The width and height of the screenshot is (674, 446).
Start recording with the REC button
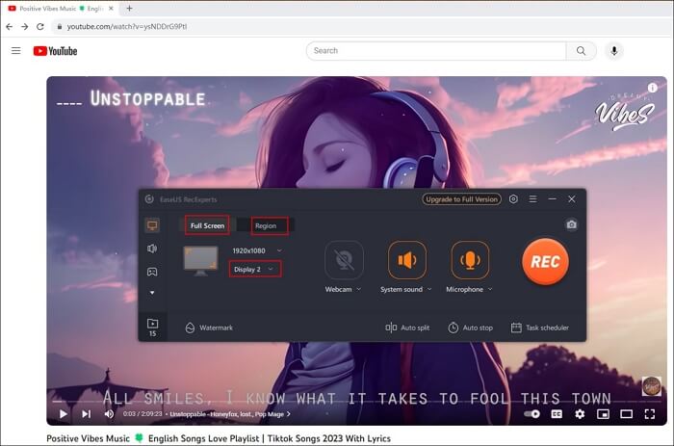[x=545, y=261]
